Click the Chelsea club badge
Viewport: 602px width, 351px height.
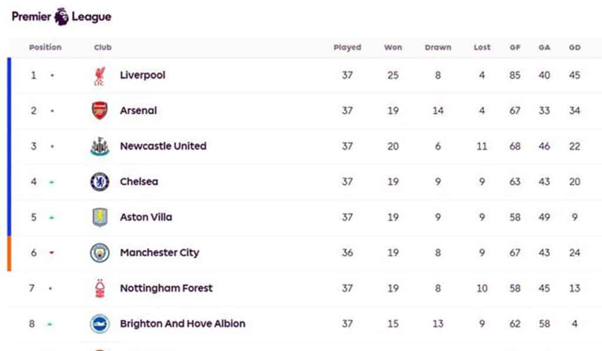(x=100, y=182)
